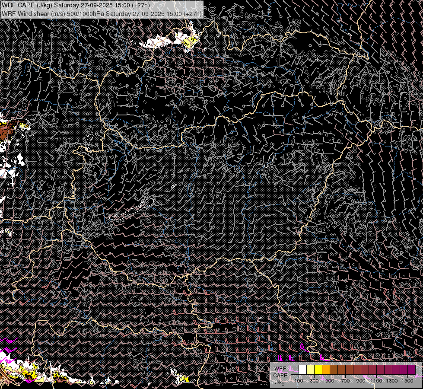
Task: Click the 'CAPE' label in the legend
Action: coord(280,376)
